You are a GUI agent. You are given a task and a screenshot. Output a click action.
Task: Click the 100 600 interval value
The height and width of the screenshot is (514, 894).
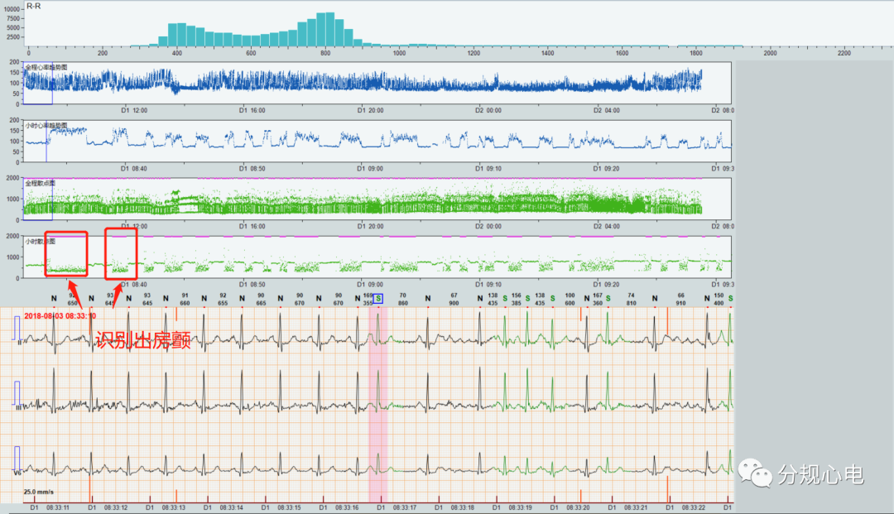(570, 299)
